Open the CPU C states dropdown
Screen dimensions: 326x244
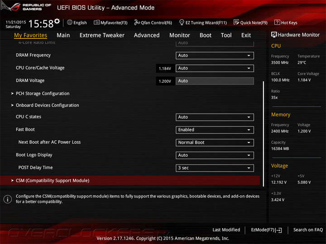215,117
